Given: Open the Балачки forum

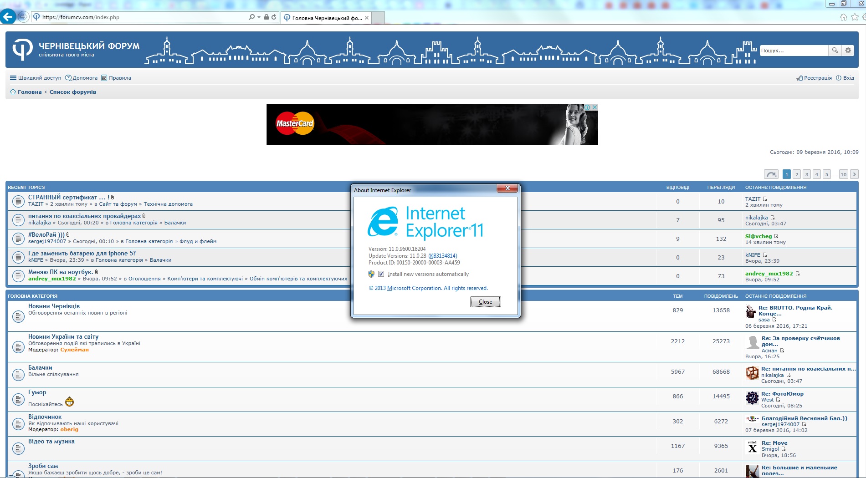Looking at the screenshot, I should [40, 367].
